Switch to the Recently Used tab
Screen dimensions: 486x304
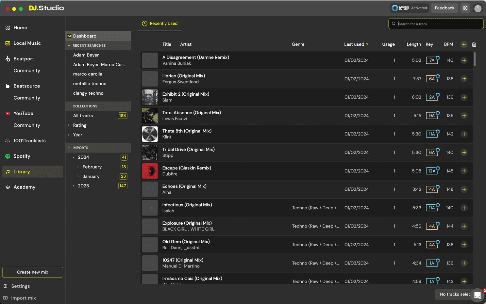coord(159,24)
